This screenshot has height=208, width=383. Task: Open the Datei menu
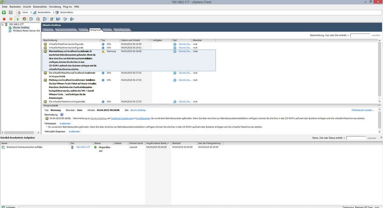5,6
